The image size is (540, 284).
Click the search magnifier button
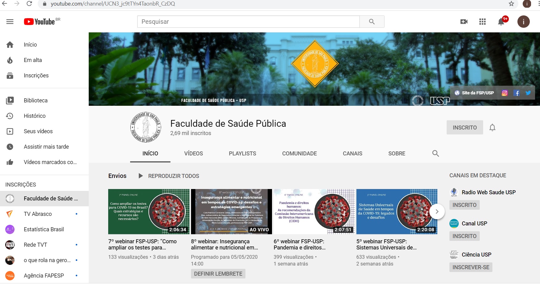tap(372, 22)
